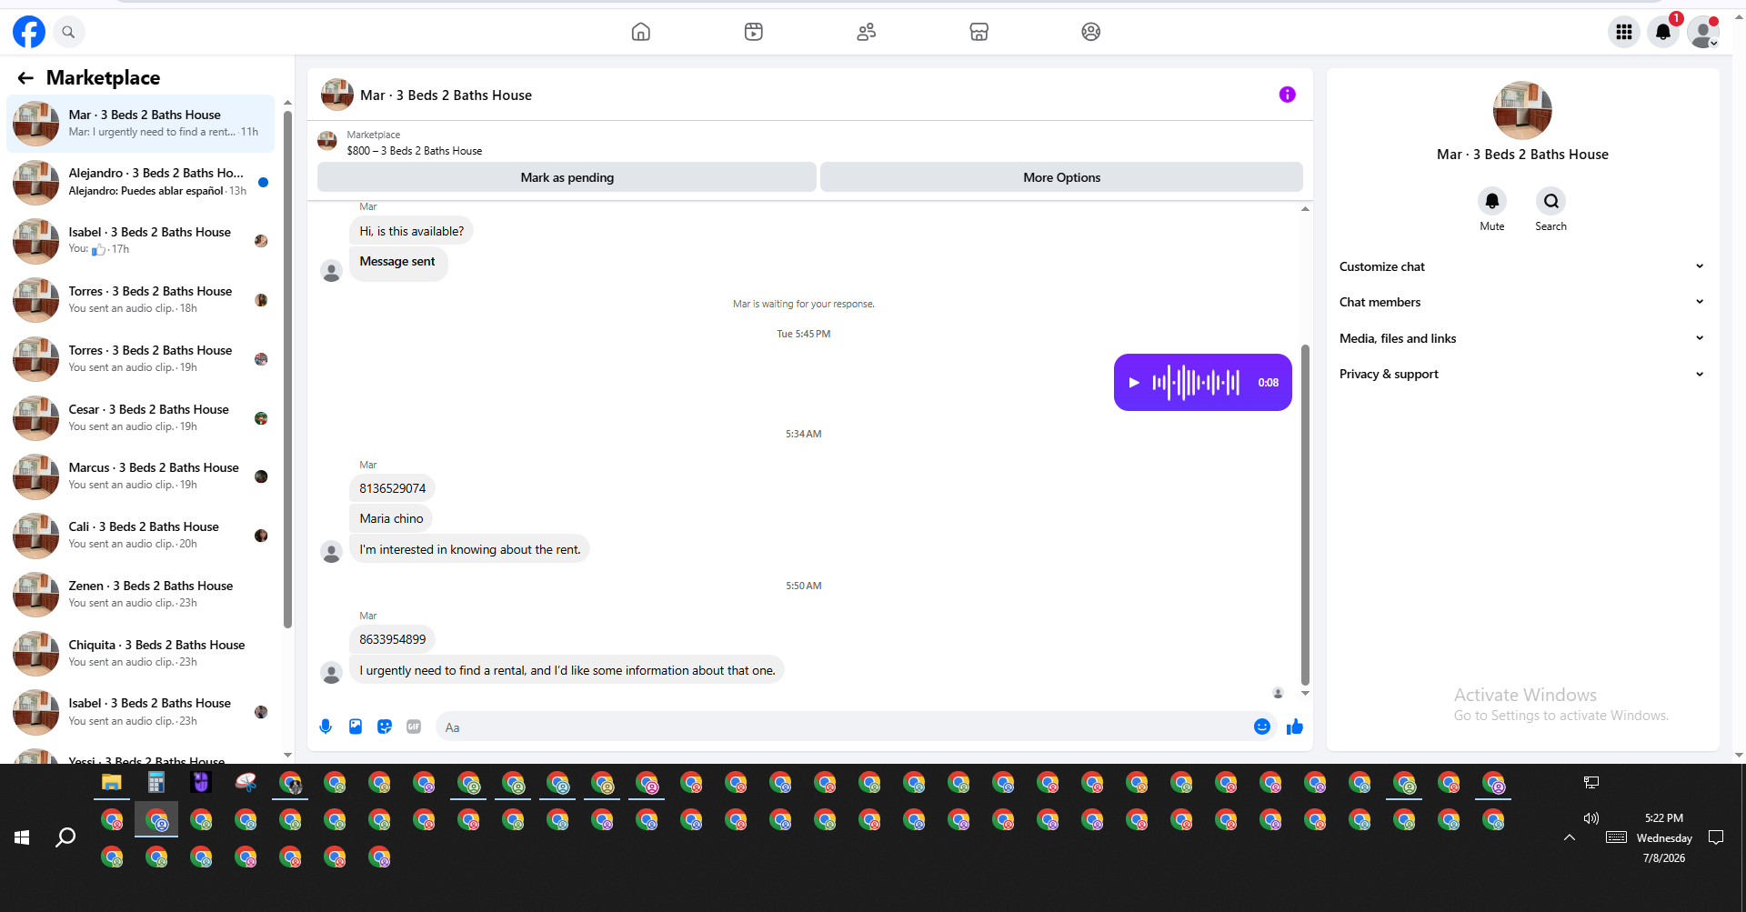
Task: Expand Customize chat section
Action: click(1521, 266)
